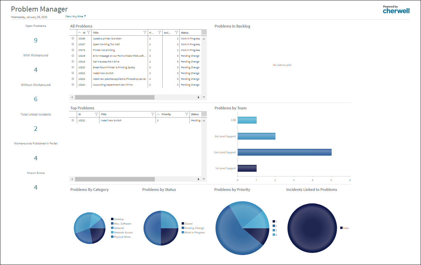Click 'Printer not printing' title
The image size is (421, 265).
(104, 50)
